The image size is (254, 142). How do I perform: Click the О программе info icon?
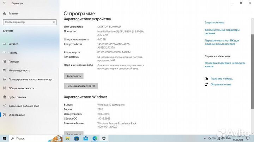4,115
